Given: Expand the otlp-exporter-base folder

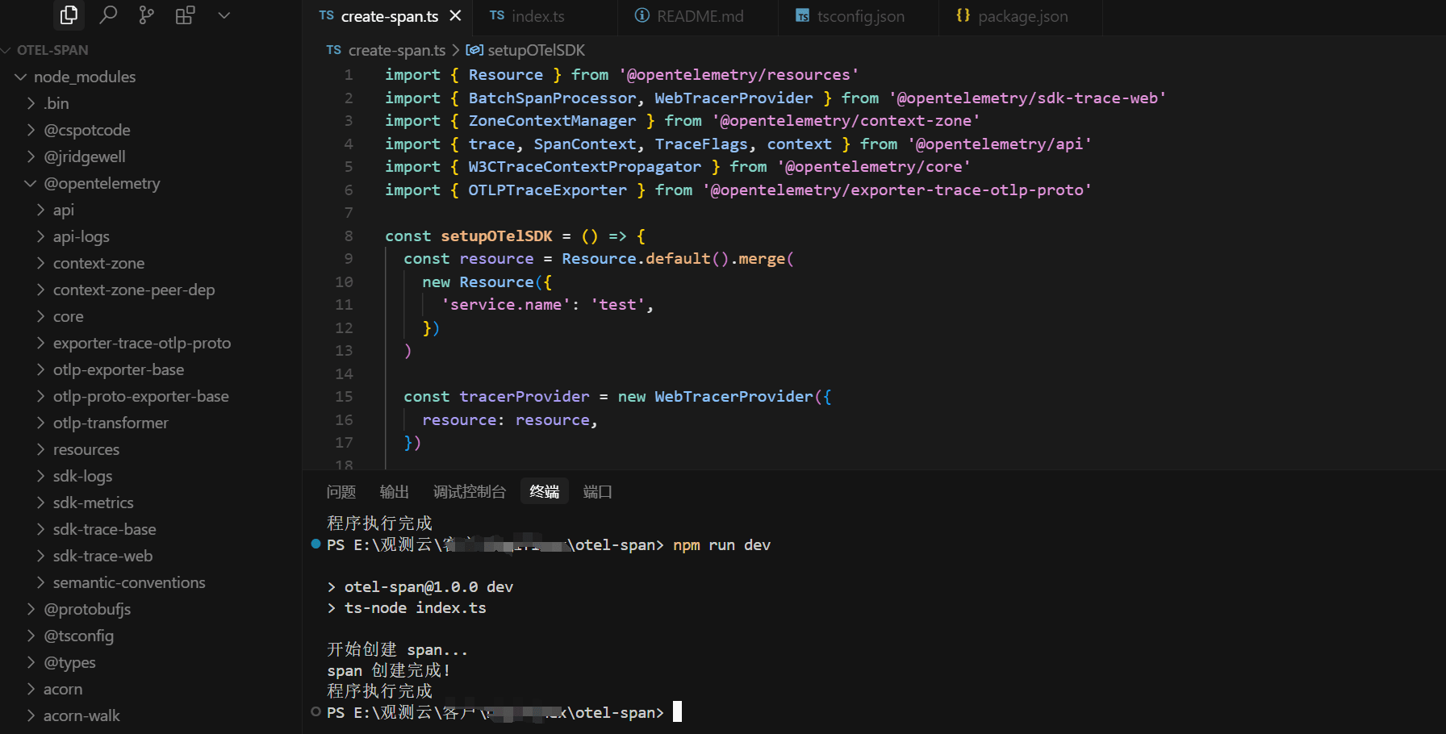Looking at the screenshot, I should coord(40,369).
